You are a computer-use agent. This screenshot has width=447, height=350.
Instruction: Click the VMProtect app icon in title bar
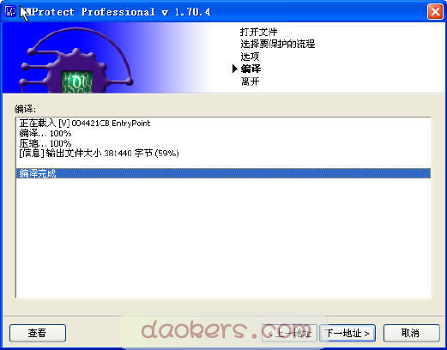tap(10, 12)
